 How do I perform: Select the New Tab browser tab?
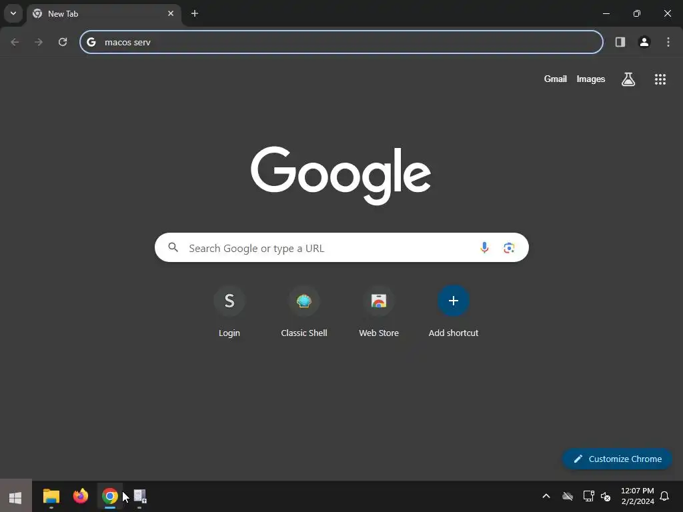[x=105, y=13]
